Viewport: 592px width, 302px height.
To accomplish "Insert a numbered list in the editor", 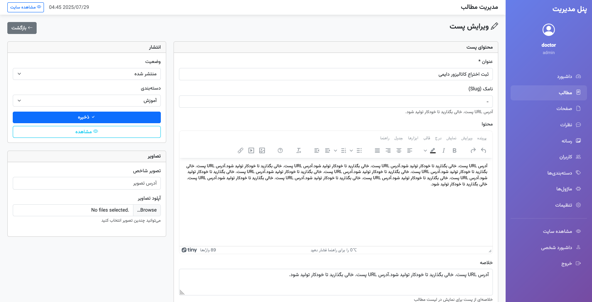I will tap(344, 150).
